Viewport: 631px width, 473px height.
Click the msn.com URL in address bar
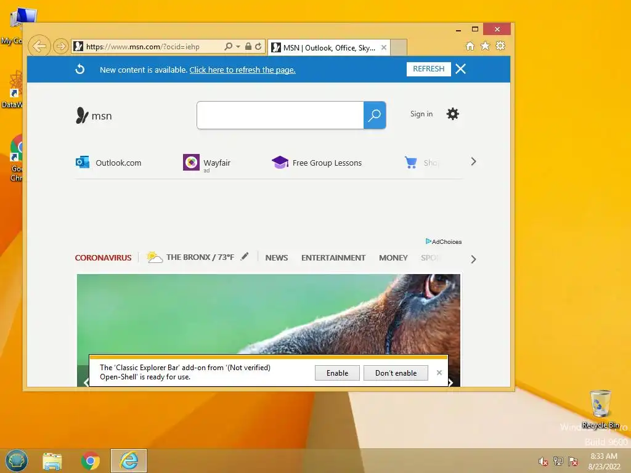pyautogui.click(x=142, y=47)
